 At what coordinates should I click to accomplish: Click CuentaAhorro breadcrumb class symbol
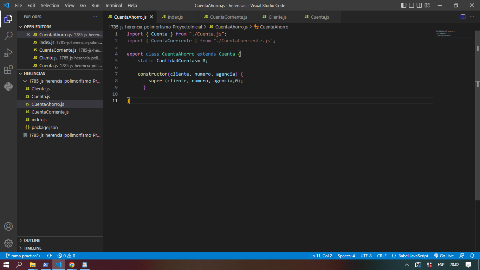point(271,27)
